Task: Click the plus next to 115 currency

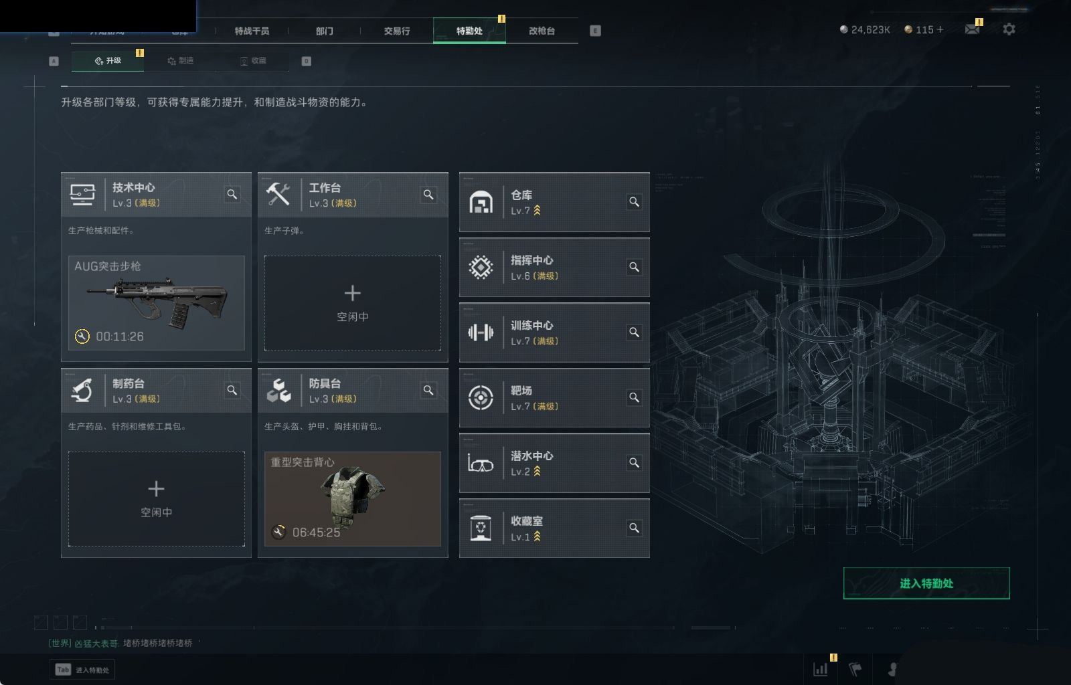Action: [x=940, y=29]
